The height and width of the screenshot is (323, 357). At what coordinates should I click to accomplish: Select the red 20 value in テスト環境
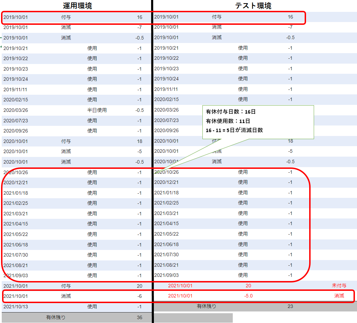click(x=248, y=286)
